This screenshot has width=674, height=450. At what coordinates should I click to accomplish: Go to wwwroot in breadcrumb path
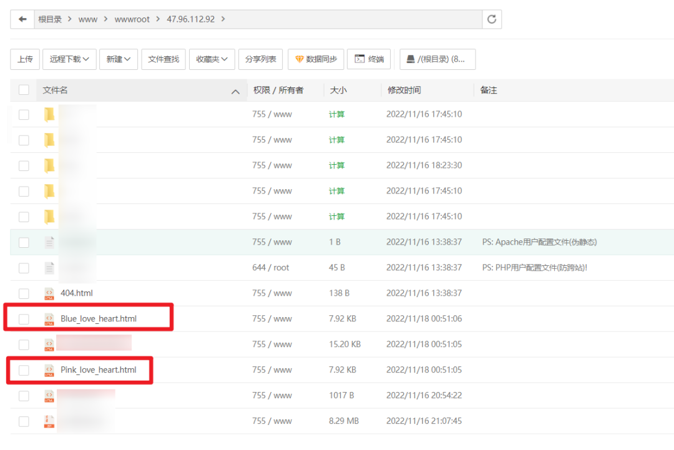(x=132, y=19)
